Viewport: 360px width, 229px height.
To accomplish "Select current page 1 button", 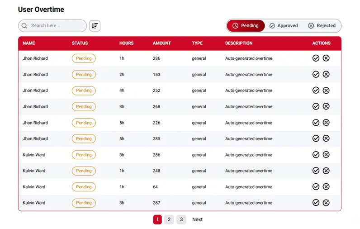I will (x=157, y=219).
